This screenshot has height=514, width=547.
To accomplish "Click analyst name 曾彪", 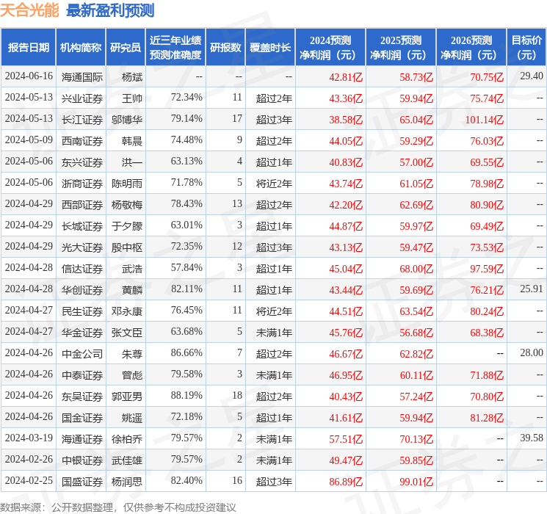I will 132,374.
